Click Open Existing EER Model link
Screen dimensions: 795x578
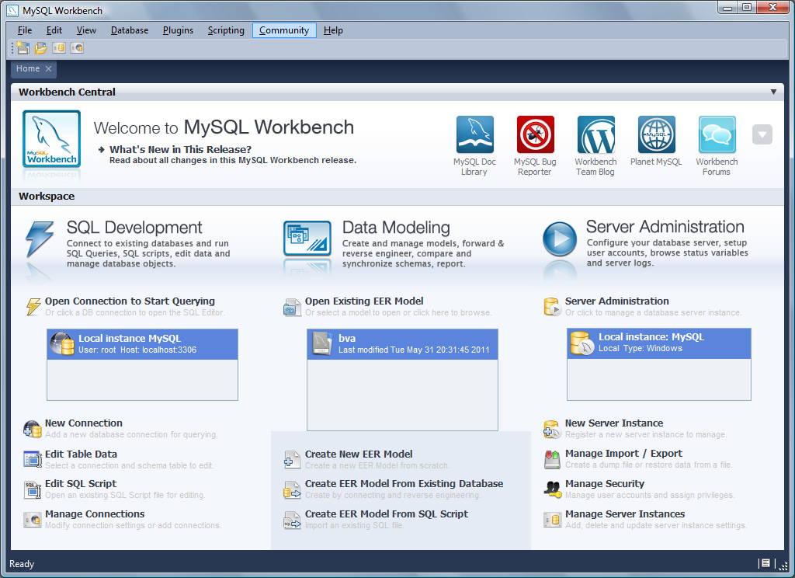(364, 301)
